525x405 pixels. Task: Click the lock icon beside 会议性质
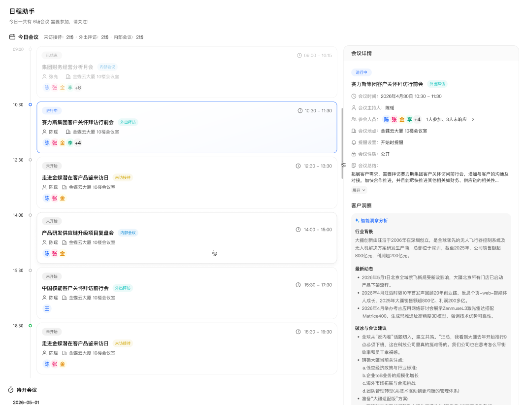[x=354, y=154]
